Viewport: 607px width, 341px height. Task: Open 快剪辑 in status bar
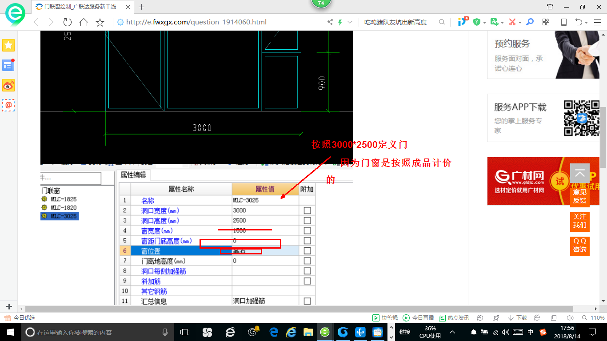click(385, 318)
